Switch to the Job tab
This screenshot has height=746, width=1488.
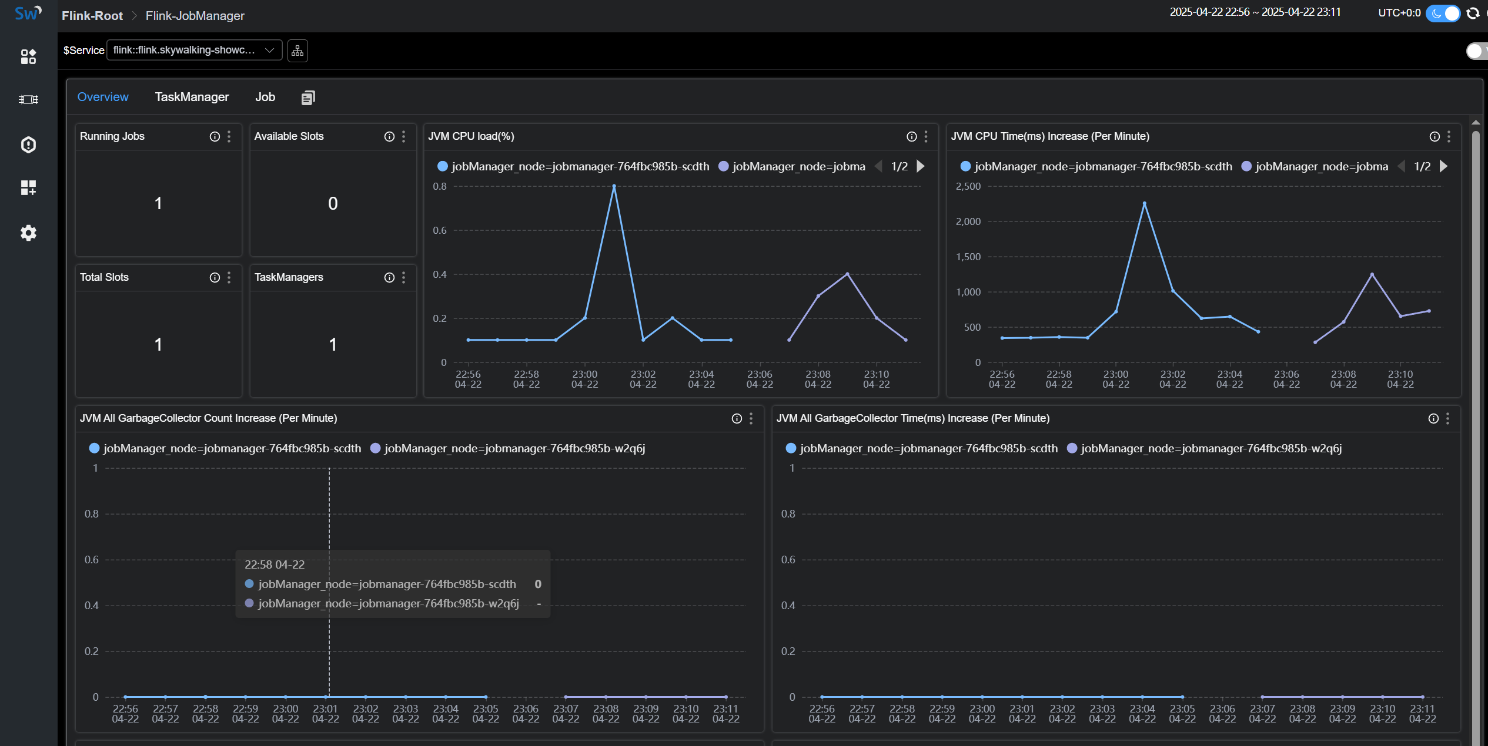(x=265, y=97)
